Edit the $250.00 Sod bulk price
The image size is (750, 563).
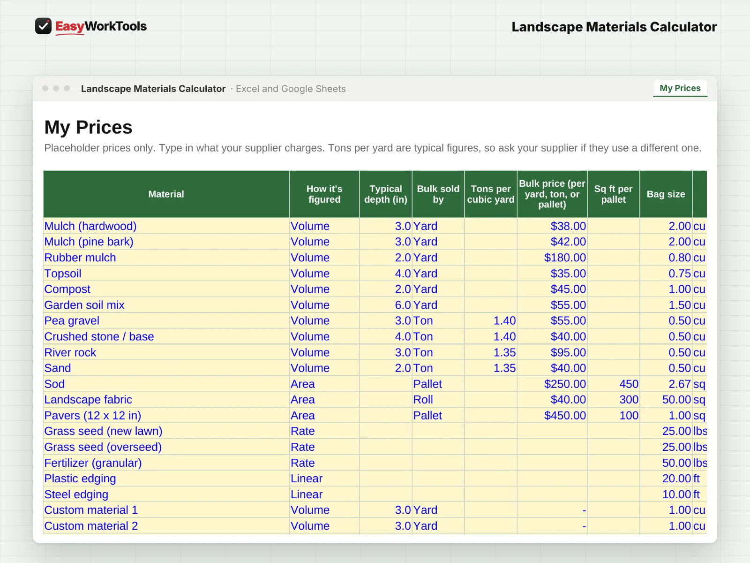point(552,384)
